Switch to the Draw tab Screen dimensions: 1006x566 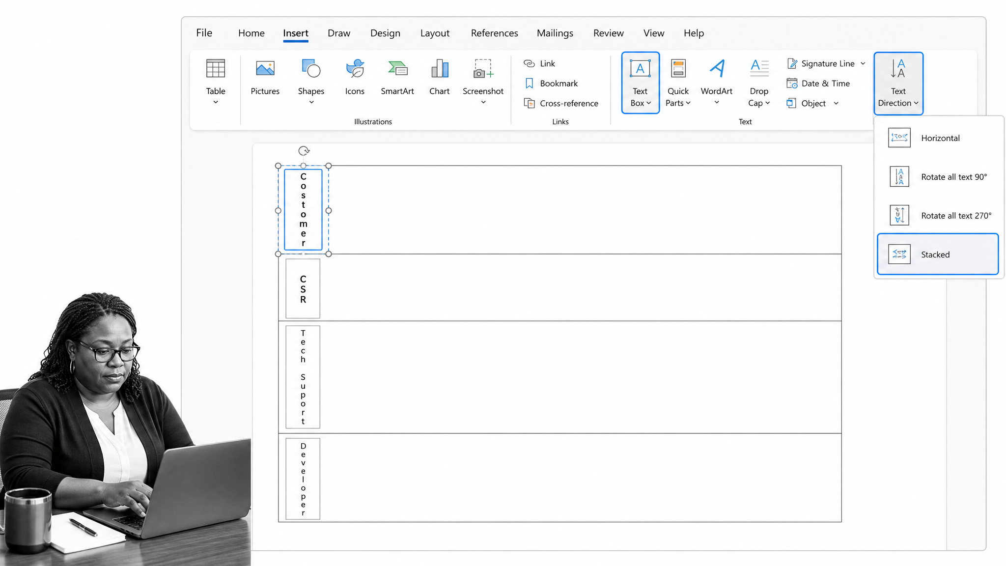click(x=339, y=33)
